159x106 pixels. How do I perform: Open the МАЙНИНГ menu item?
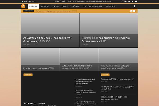point(75,6)
